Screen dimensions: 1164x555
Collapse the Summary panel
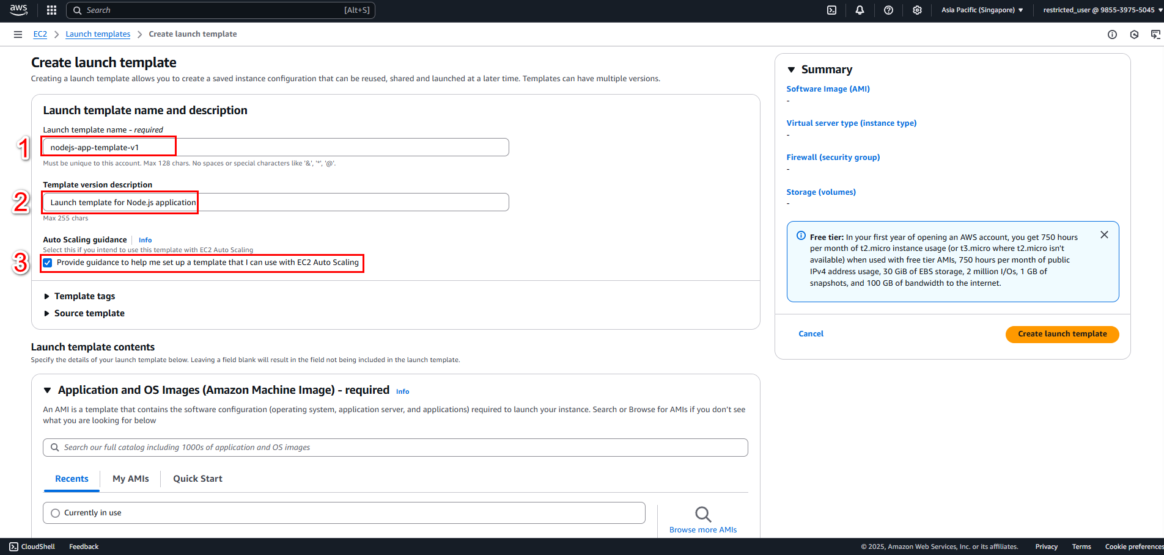[791, 70]
